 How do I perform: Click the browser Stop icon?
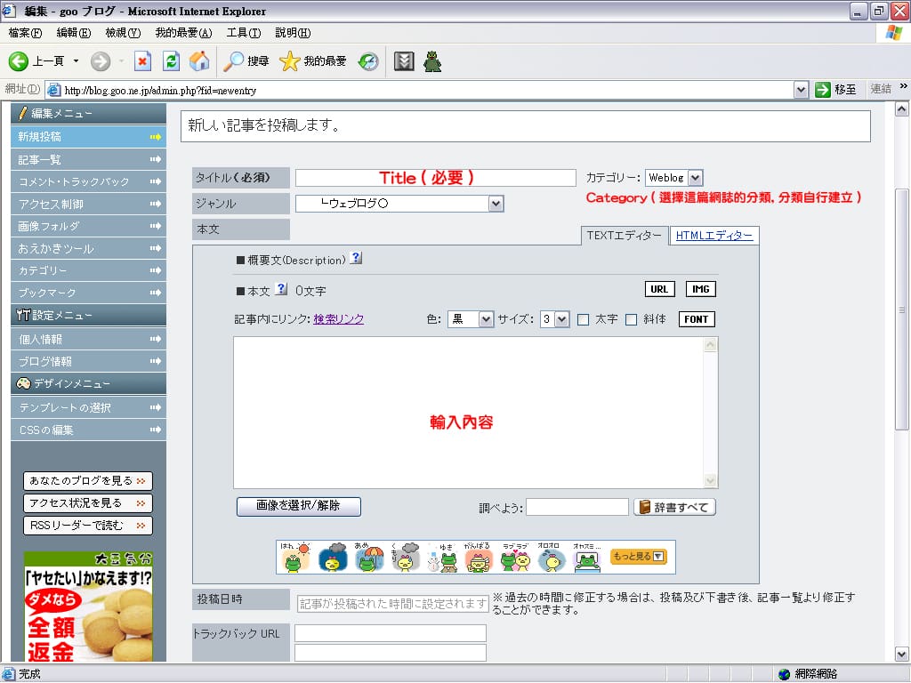(142, 61)
